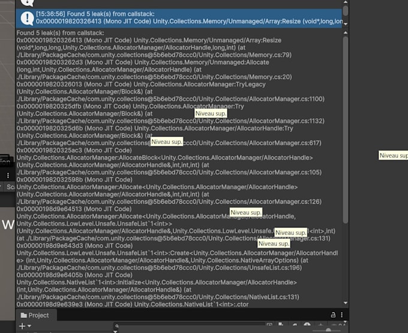Click the 0x00000198203262d3 Unmanaged:Allocate stack line
The height and width of the screenshot is (333, 408).
(x=143, y=62)
